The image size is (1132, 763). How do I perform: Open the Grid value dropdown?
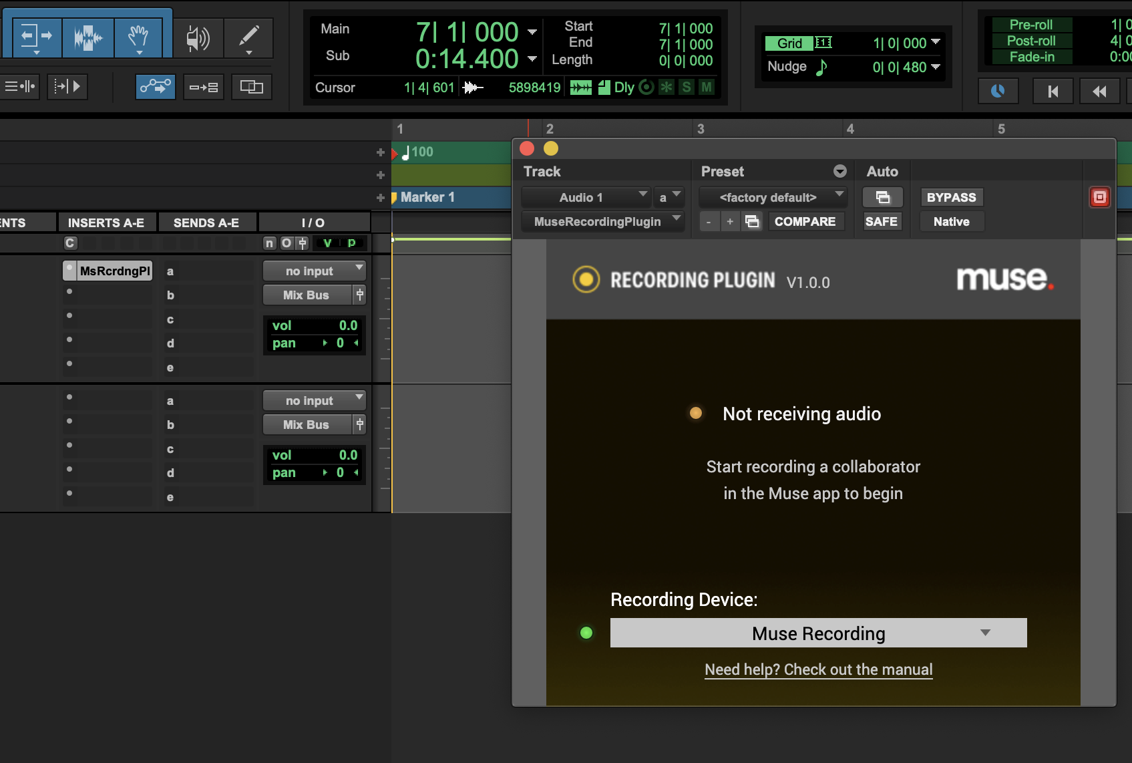click(x=935, y=42)
